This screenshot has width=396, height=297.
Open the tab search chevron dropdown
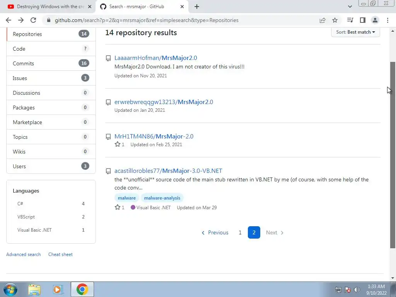coord(350,7)
